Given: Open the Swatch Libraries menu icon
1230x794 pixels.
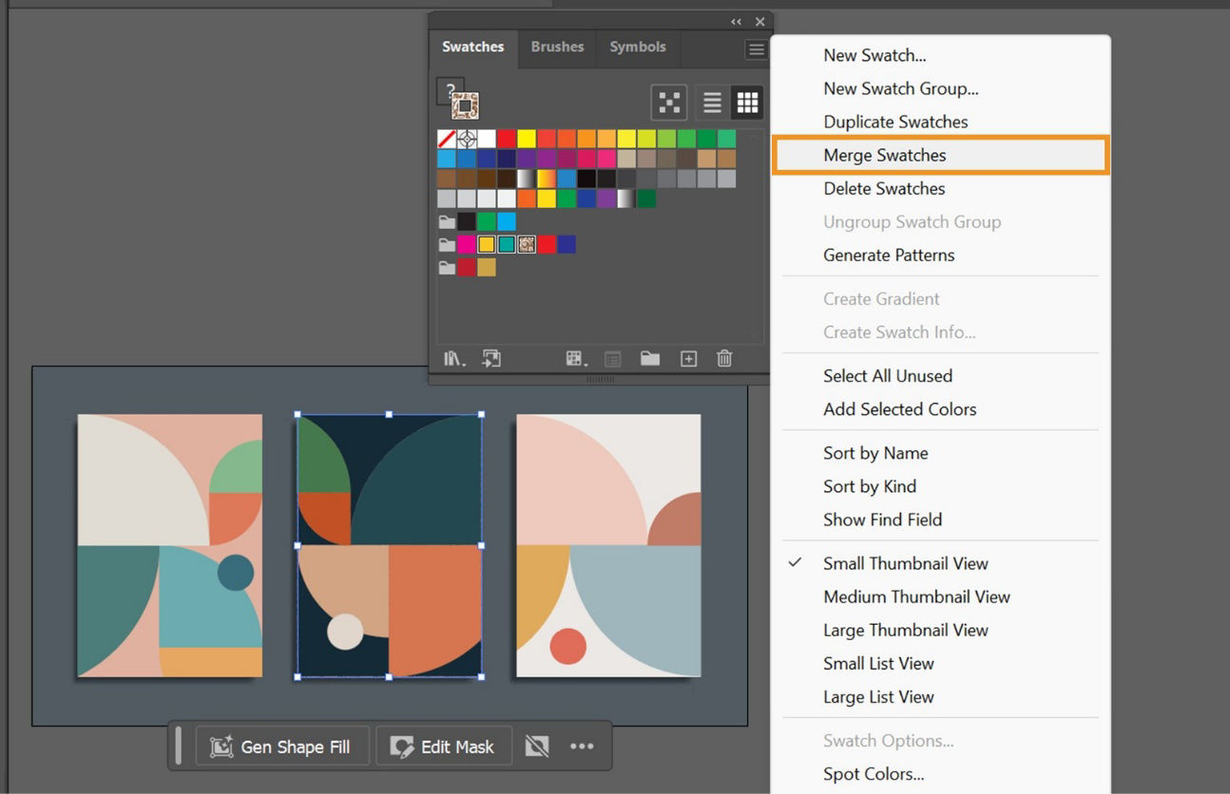Looking at the screenshot, I should (x=454, y=359).
